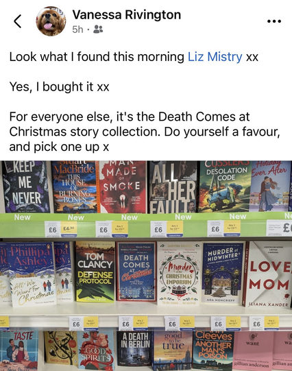Tap the Desolation Code book cover

tap(225, 186)
